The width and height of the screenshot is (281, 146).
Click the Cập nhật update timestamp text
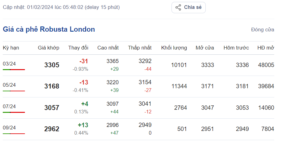coord(61,7)
